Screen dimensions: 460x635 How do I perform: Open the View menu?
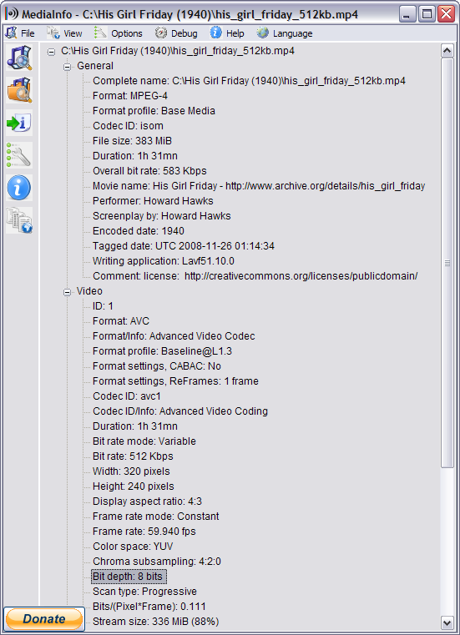click(65, 33)
